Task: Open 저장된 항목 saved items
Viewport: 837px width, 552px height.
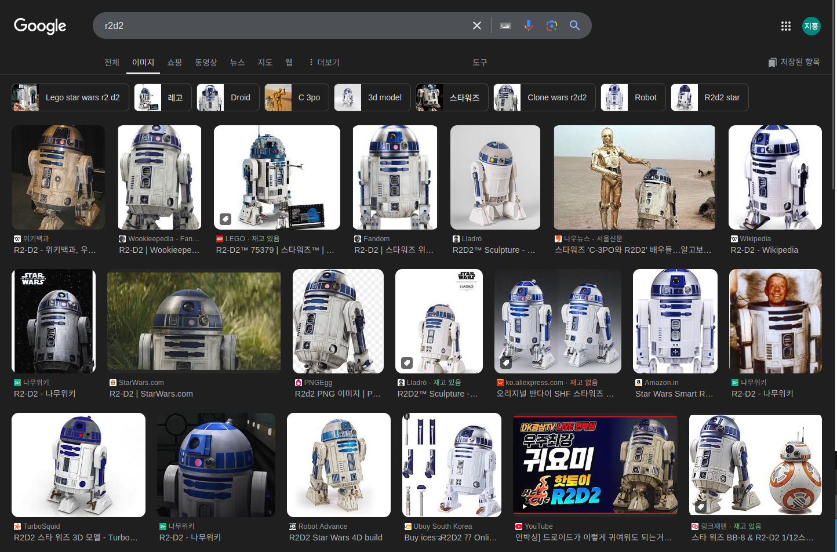Action: [794, 62]
